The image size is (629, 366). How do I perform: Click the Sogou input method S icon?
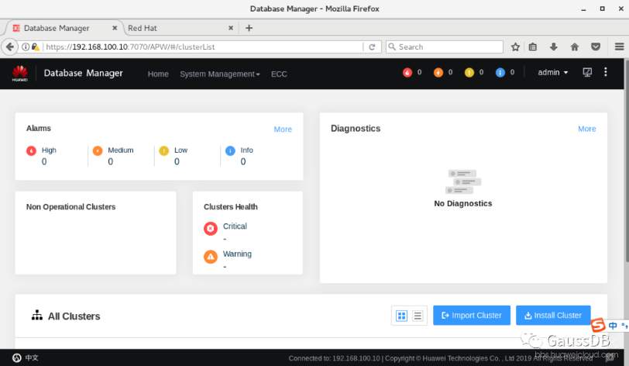598,325
